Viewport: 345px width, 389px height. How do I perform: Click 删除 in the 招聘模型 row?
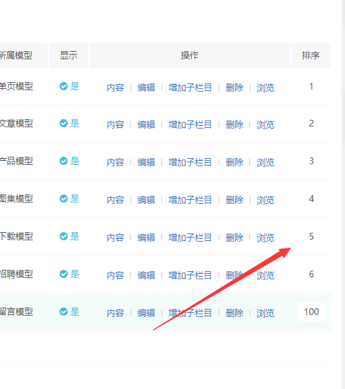(235, 275)
